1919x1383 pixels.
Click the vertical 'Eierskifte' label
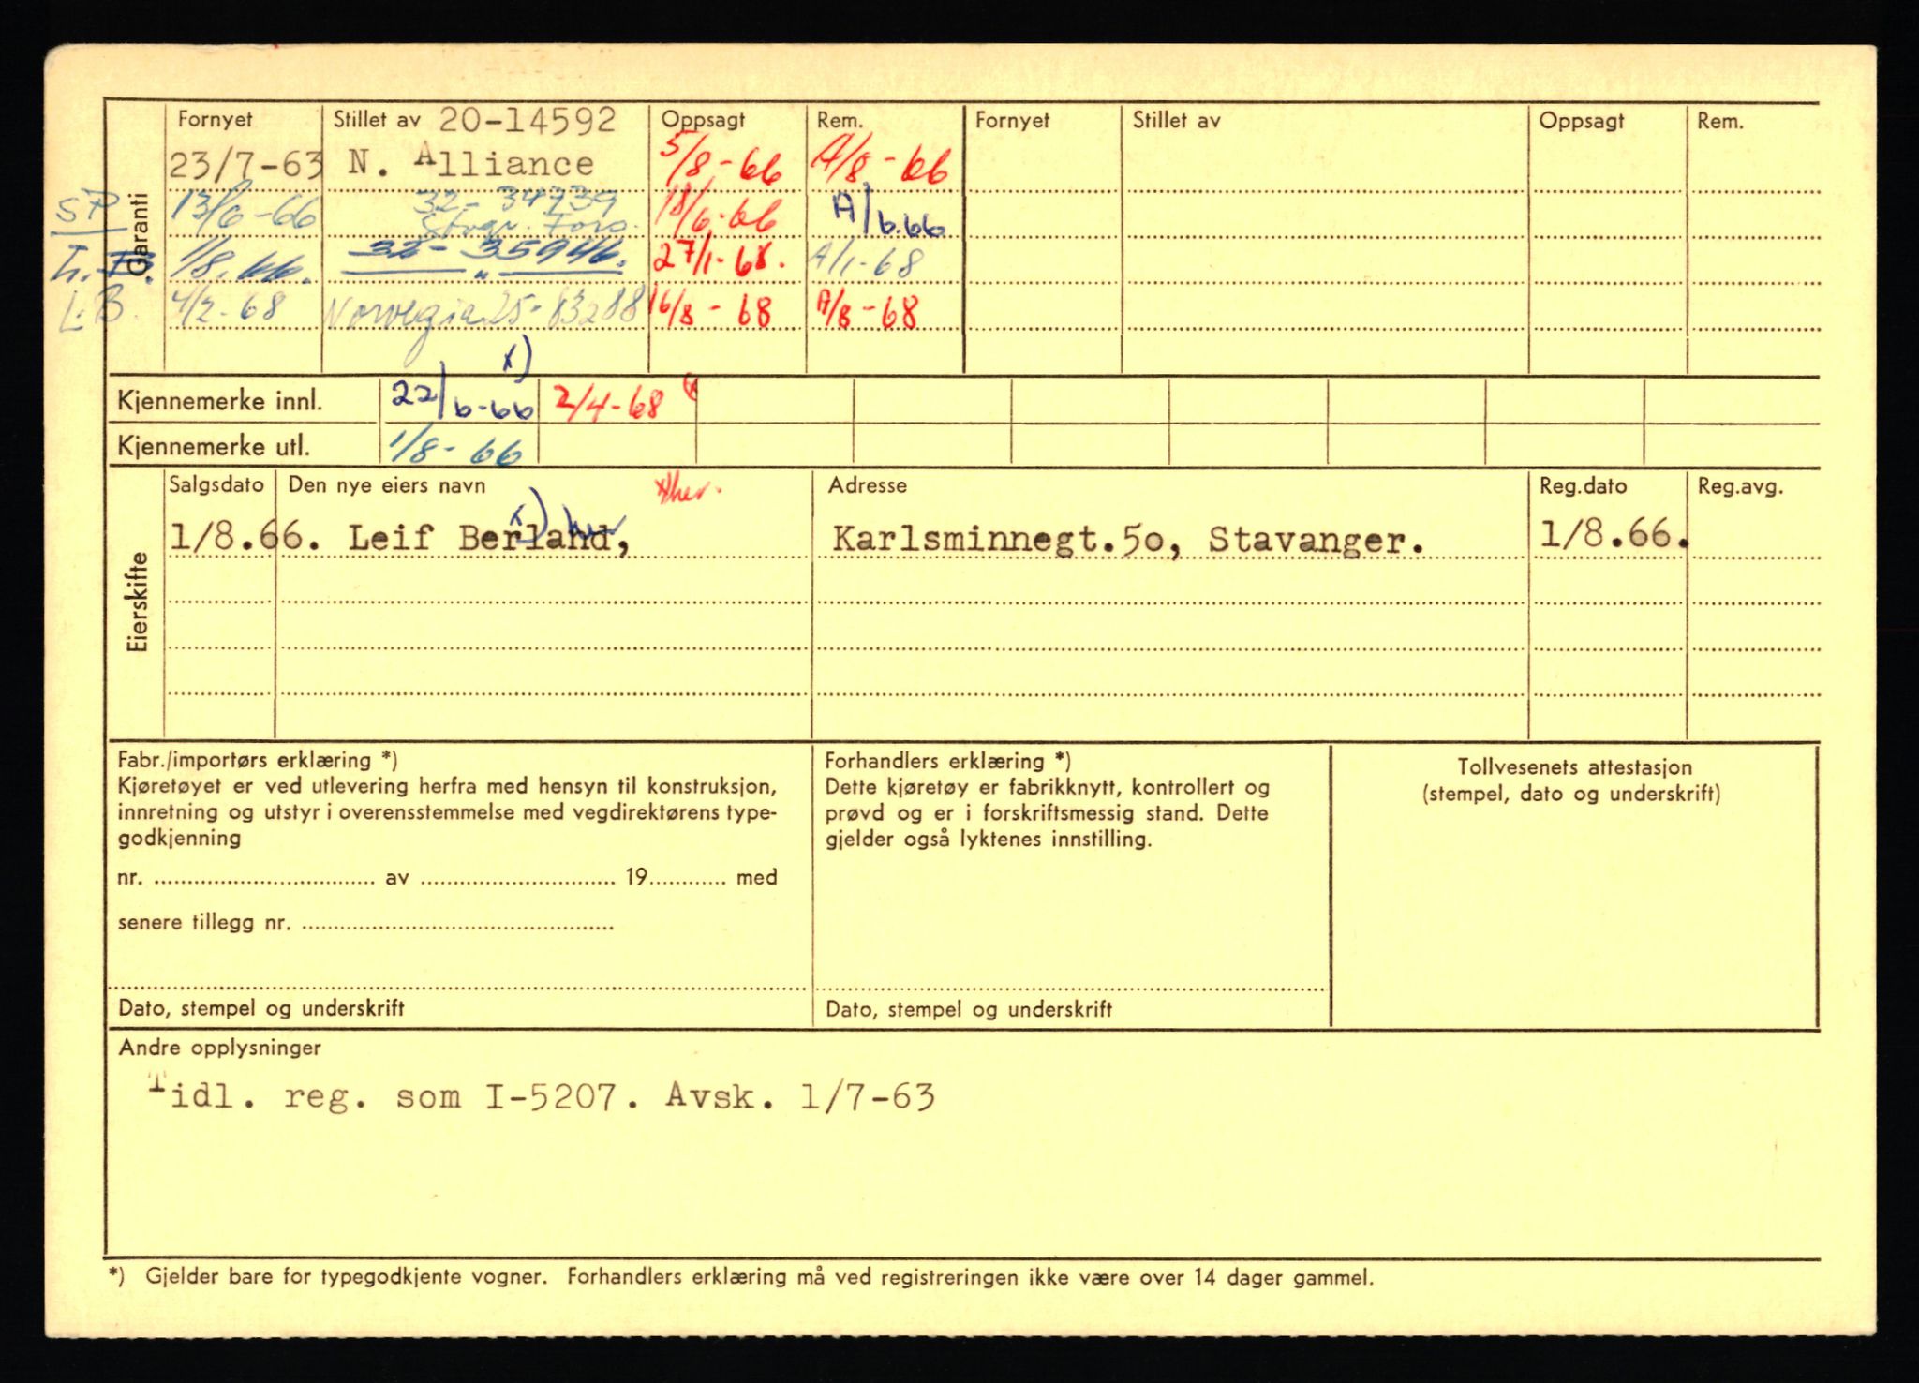(x=139, y=602)
